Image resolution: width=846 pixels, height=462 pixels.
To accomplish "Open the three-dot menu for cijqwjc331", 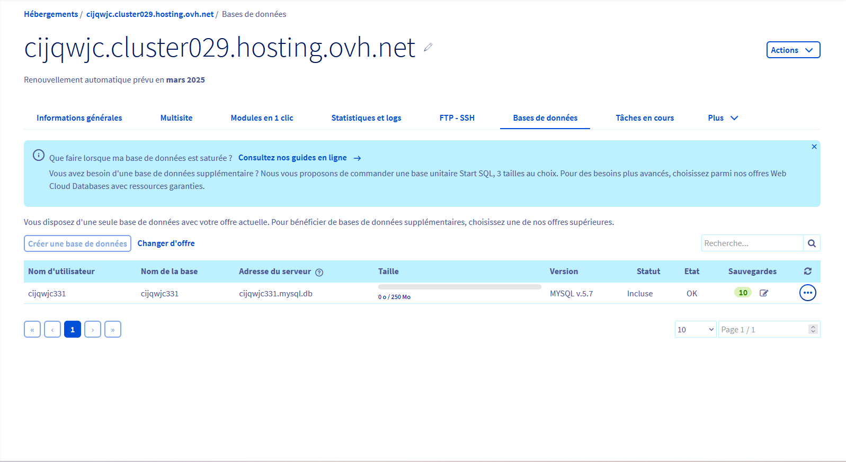I will [x=807, y=293].
